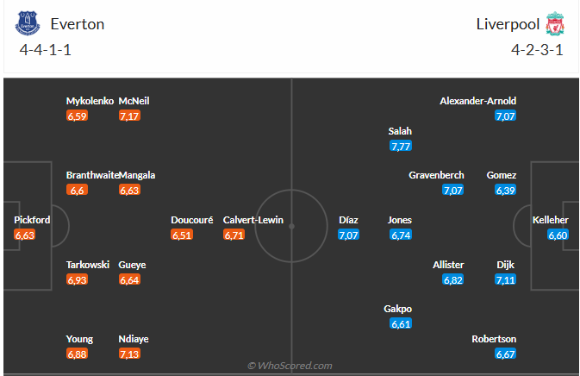The width and height of the screenshot is (580, 376).
Task: Select player Calvert-Lewin on the pitch
Action: pyautogui.click(x=253, y=220)
